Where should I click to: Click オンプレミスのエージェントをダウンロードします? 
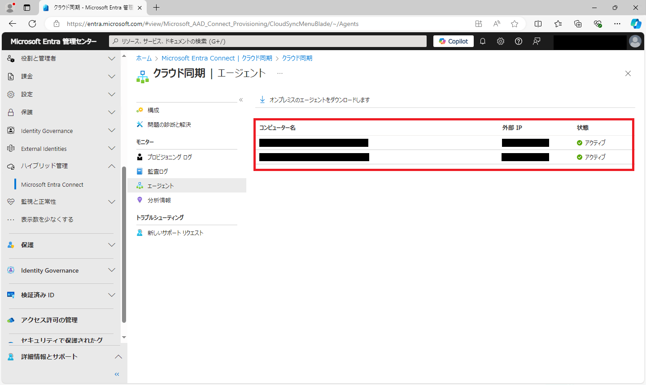(x=315, y=100)
